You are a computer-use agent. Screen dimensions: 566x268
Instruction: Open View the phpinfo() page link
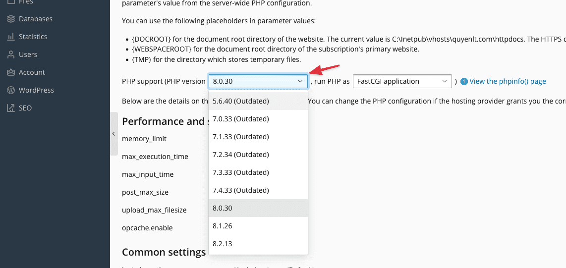pyautogui.click(x=508, y=81)
